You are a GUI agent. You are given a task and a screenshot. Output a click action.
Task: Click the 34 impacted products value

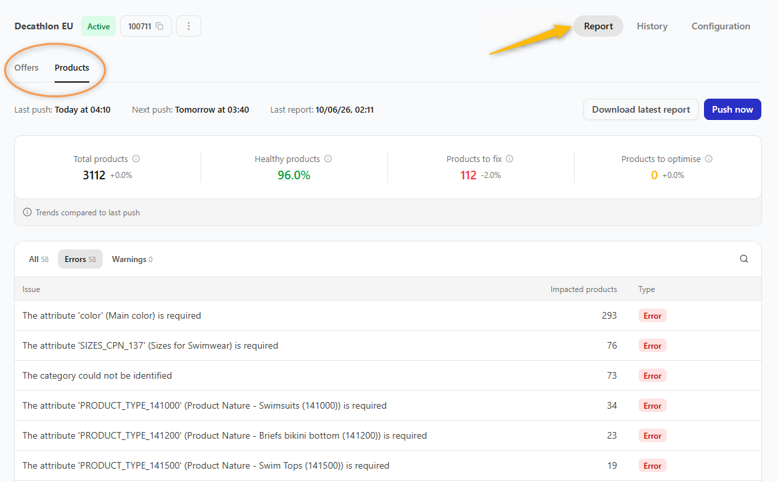click(x=612, y=405)
